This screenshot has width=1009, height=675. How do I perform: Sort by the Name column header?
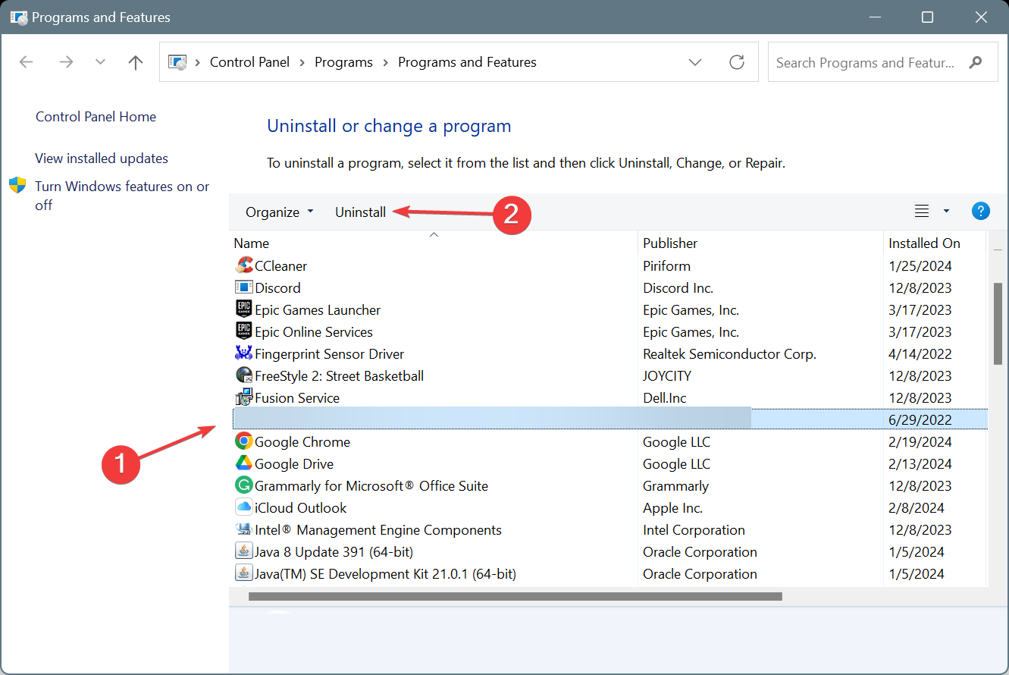click(x=252, y=243)
